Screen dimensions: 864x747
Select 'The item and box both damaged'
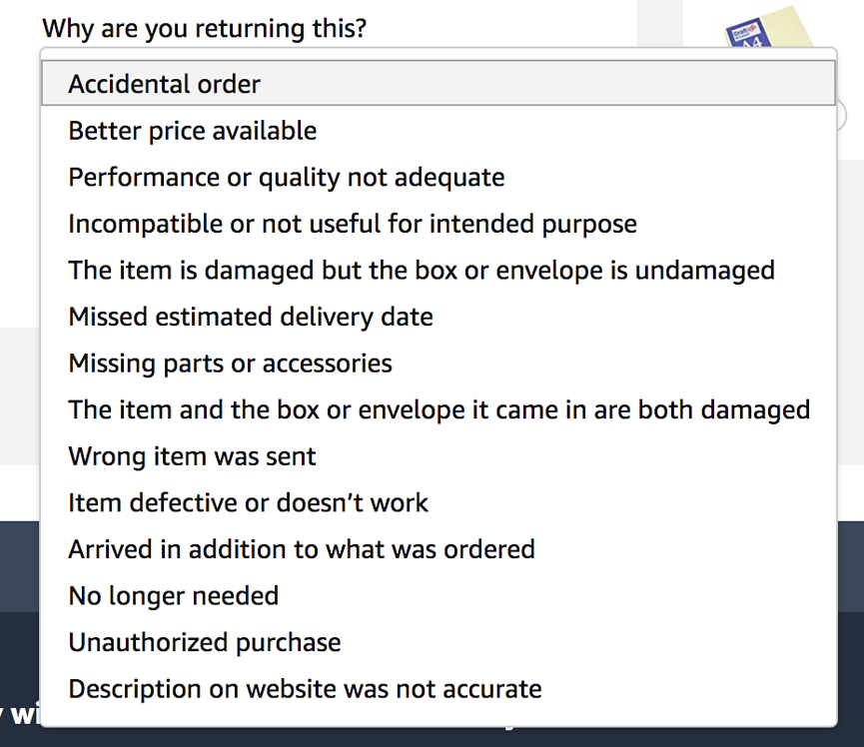(437, 409)
